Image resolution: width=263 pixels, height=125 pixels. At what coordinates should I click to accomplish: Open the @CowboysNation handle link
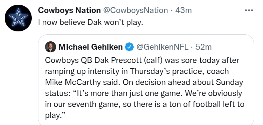[135, 10]
